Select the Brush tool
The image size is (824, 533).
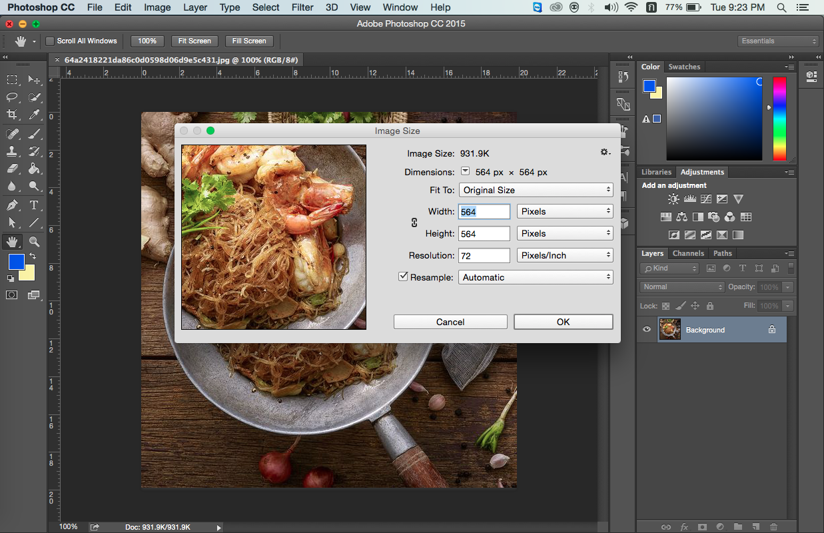(34, 134)
